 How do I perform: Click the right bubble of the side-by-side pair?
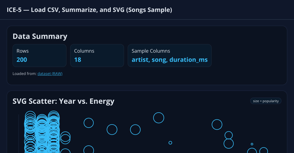135,129
